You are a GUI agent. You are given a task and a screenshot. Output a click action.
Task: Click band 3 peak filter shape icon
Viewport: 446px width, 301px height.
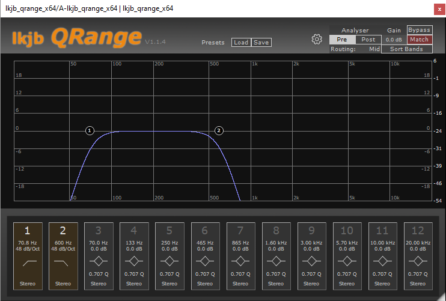tap(99, 261)
